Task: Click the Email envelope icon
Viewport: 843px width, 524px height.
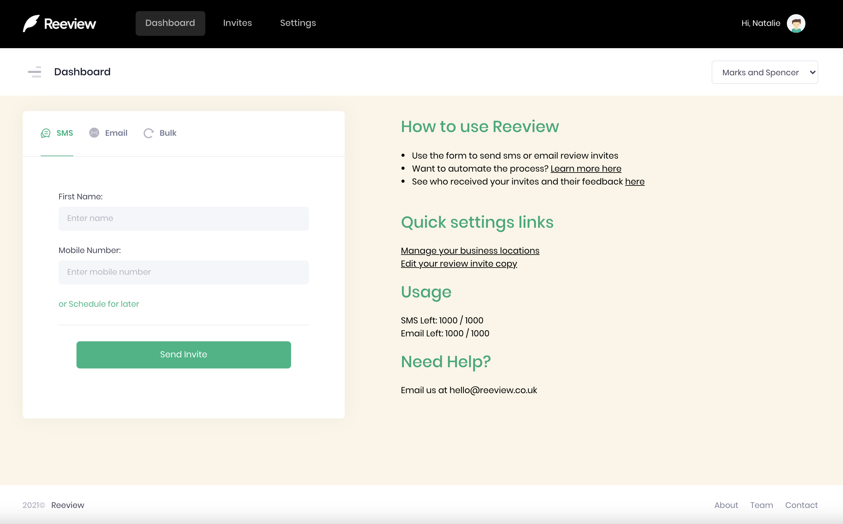Action: coord(94,133)
